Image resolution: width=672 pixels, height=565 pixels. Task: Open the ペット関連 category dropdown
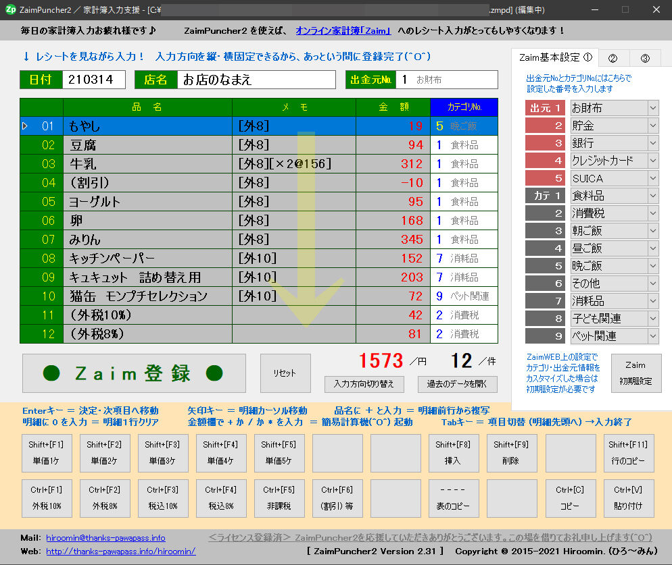click(x=652, y=336)
